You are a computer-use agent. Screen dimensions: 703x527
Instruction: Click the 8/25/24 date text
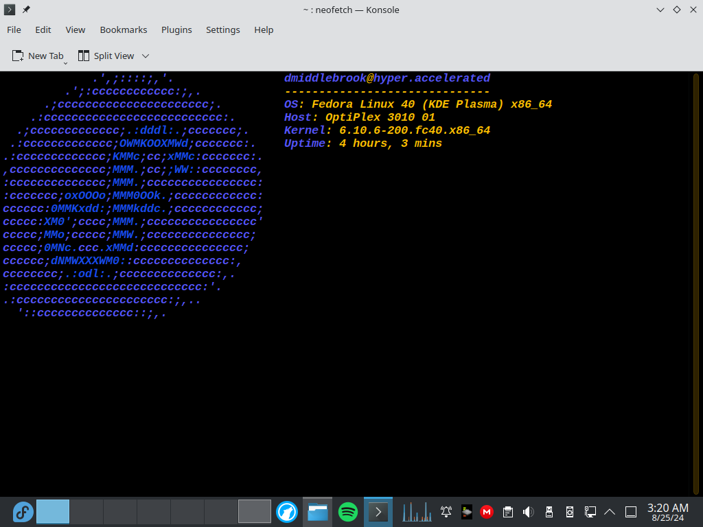tap(667, 518)
